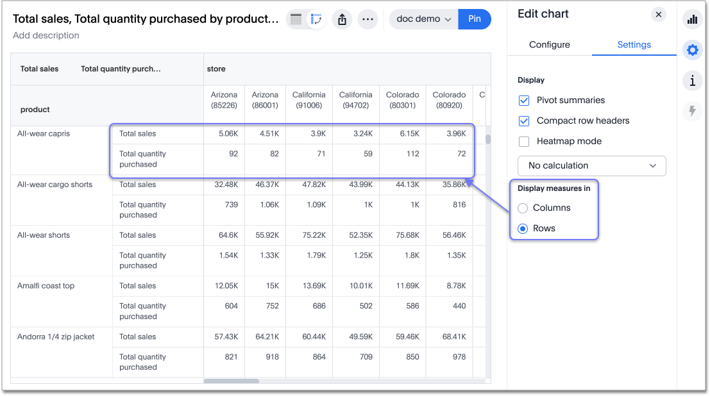Switch to the Configure tab
The image size is (710, 396).
tap(549, 45)
